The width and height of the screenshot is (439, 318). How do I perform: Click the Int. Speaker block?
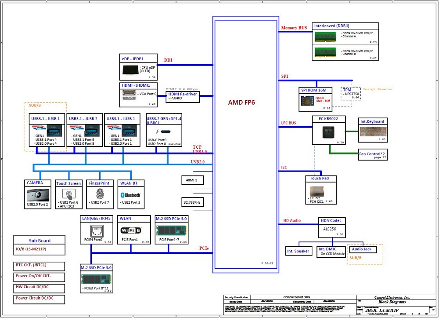[x=298, y=251]
